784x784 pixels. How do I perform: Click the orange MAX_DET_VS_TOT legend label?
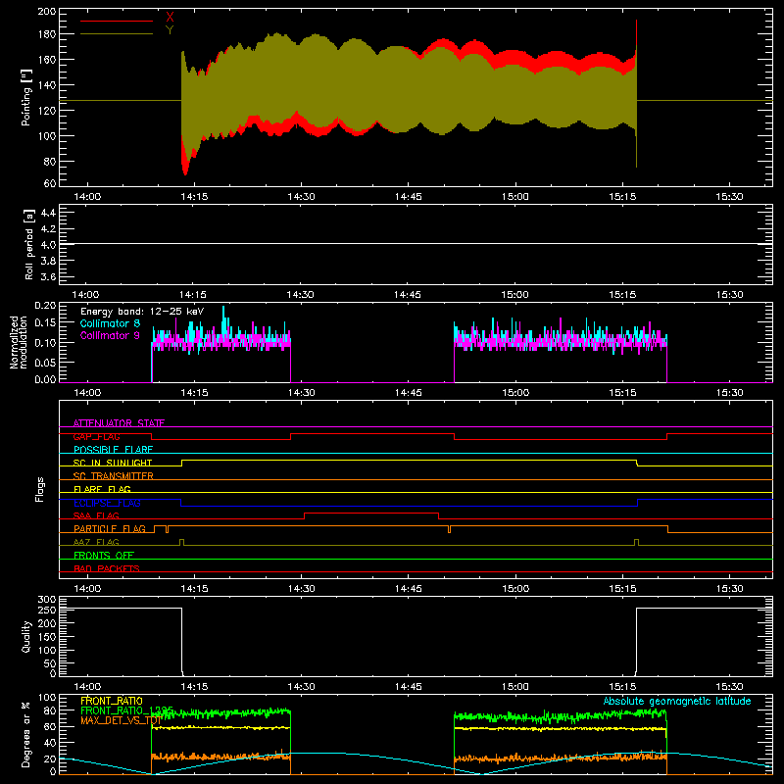tap(121, 720)
